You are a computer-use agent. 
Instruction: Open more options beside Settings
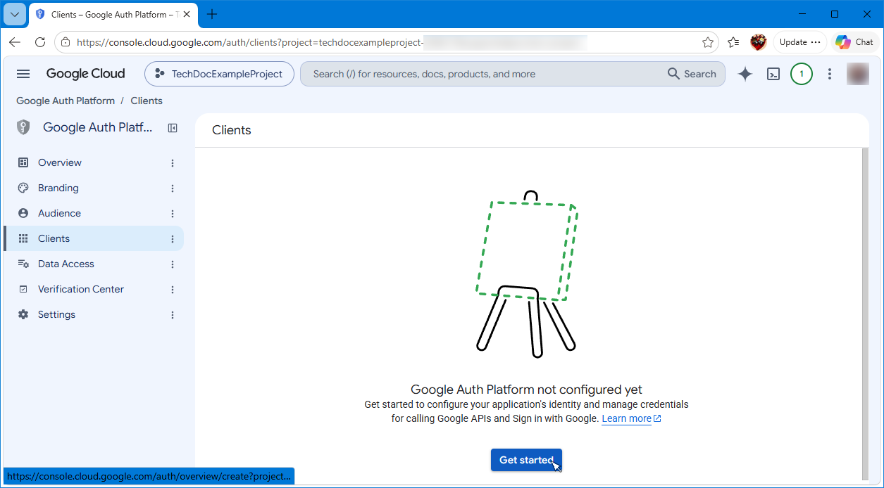pos(173,315)
